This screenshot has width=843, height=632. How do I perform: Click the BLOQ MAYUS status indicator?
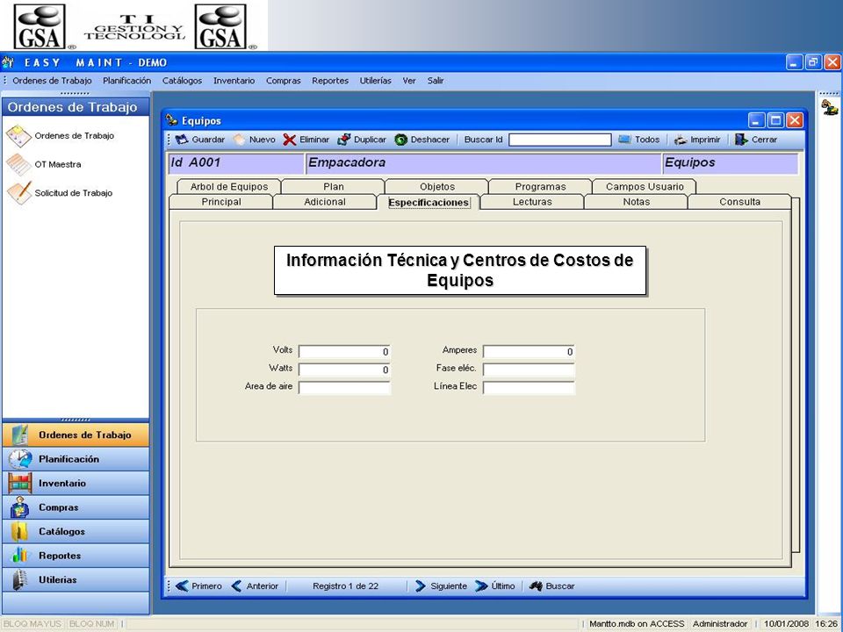[32, 624]
